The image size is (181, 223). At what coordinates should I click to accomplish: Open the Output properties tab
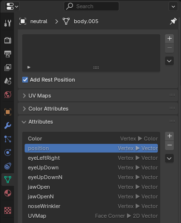click(8, 54)
